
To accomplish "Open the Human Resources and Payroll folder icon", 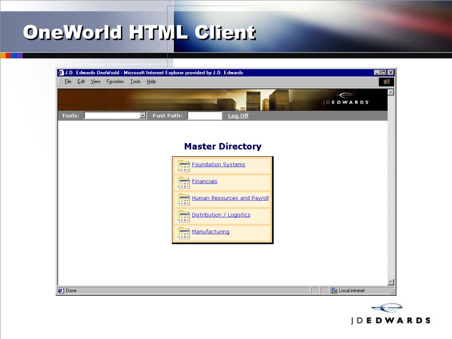I will pos(184,199).
